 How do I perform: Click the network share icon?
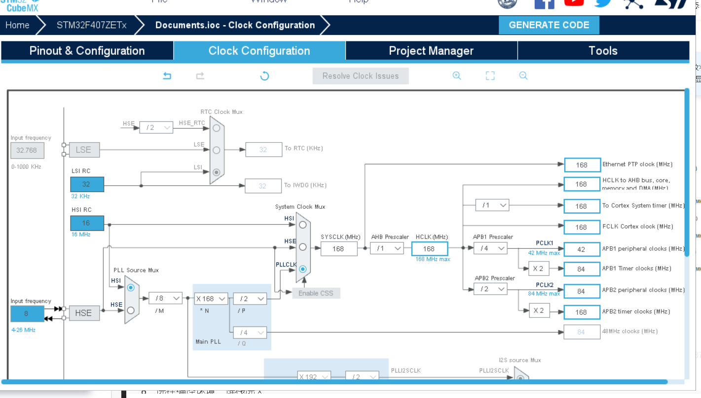click(634, 4)
